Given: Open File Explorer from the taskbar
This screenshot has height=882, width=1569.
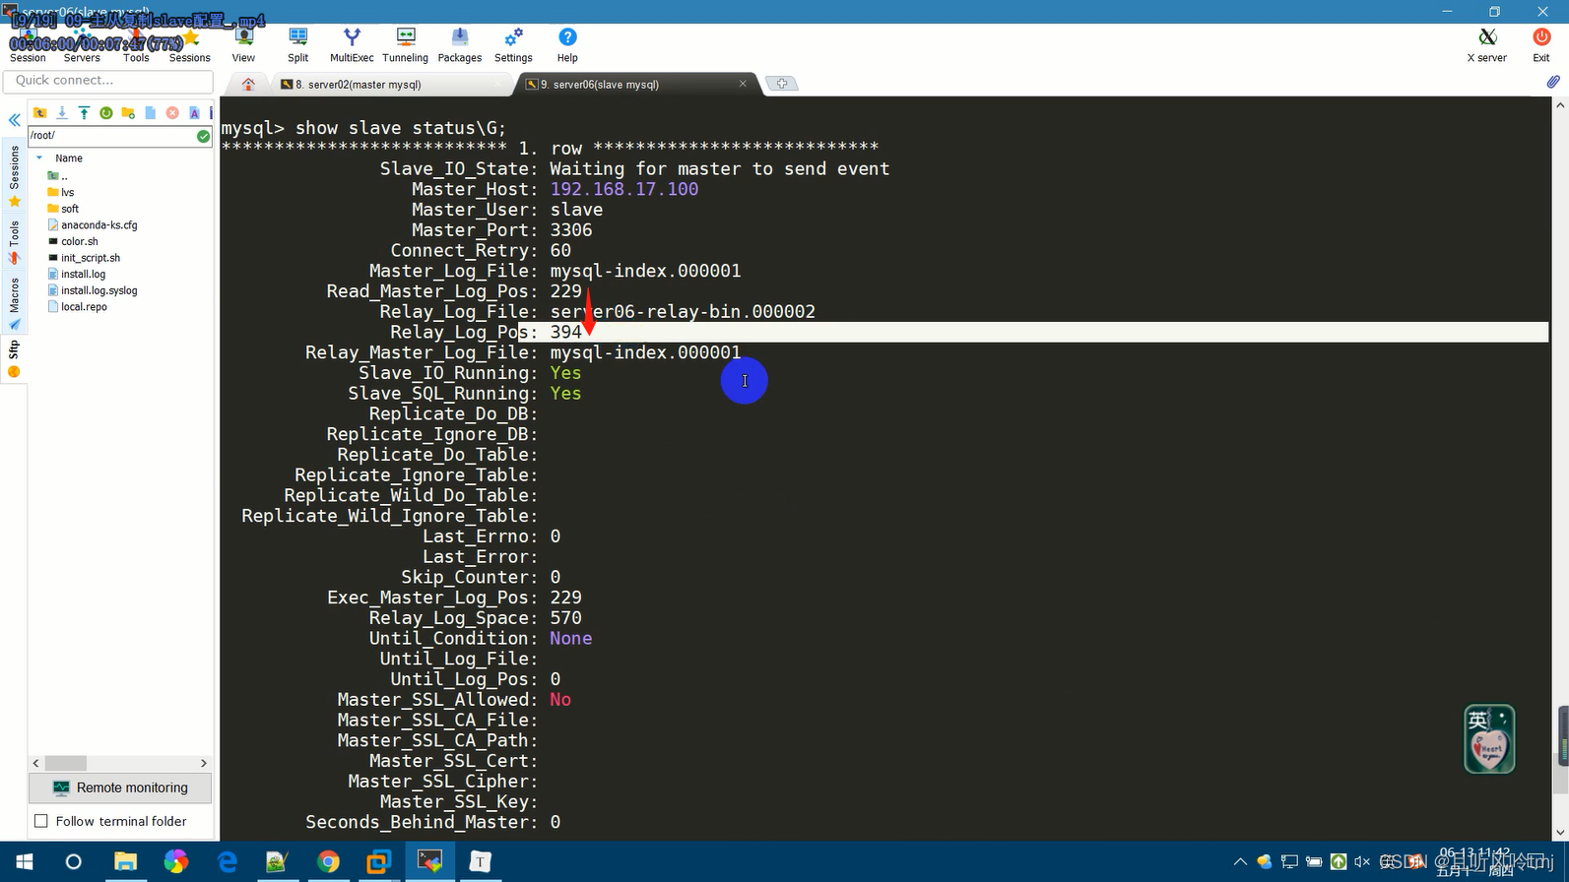Looking at the screenshot, I should 125,862.
